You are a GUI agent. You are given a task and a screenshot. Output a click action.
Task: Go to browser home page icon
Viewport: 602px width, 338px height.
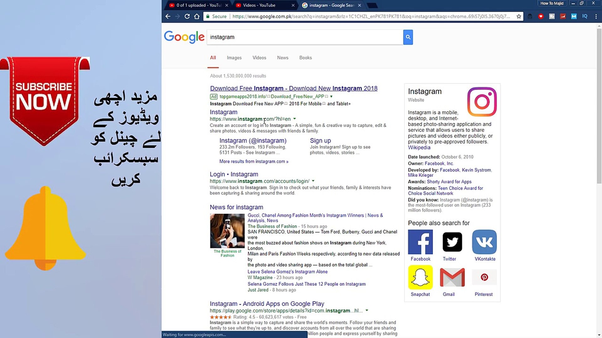(x=197, y=16)
